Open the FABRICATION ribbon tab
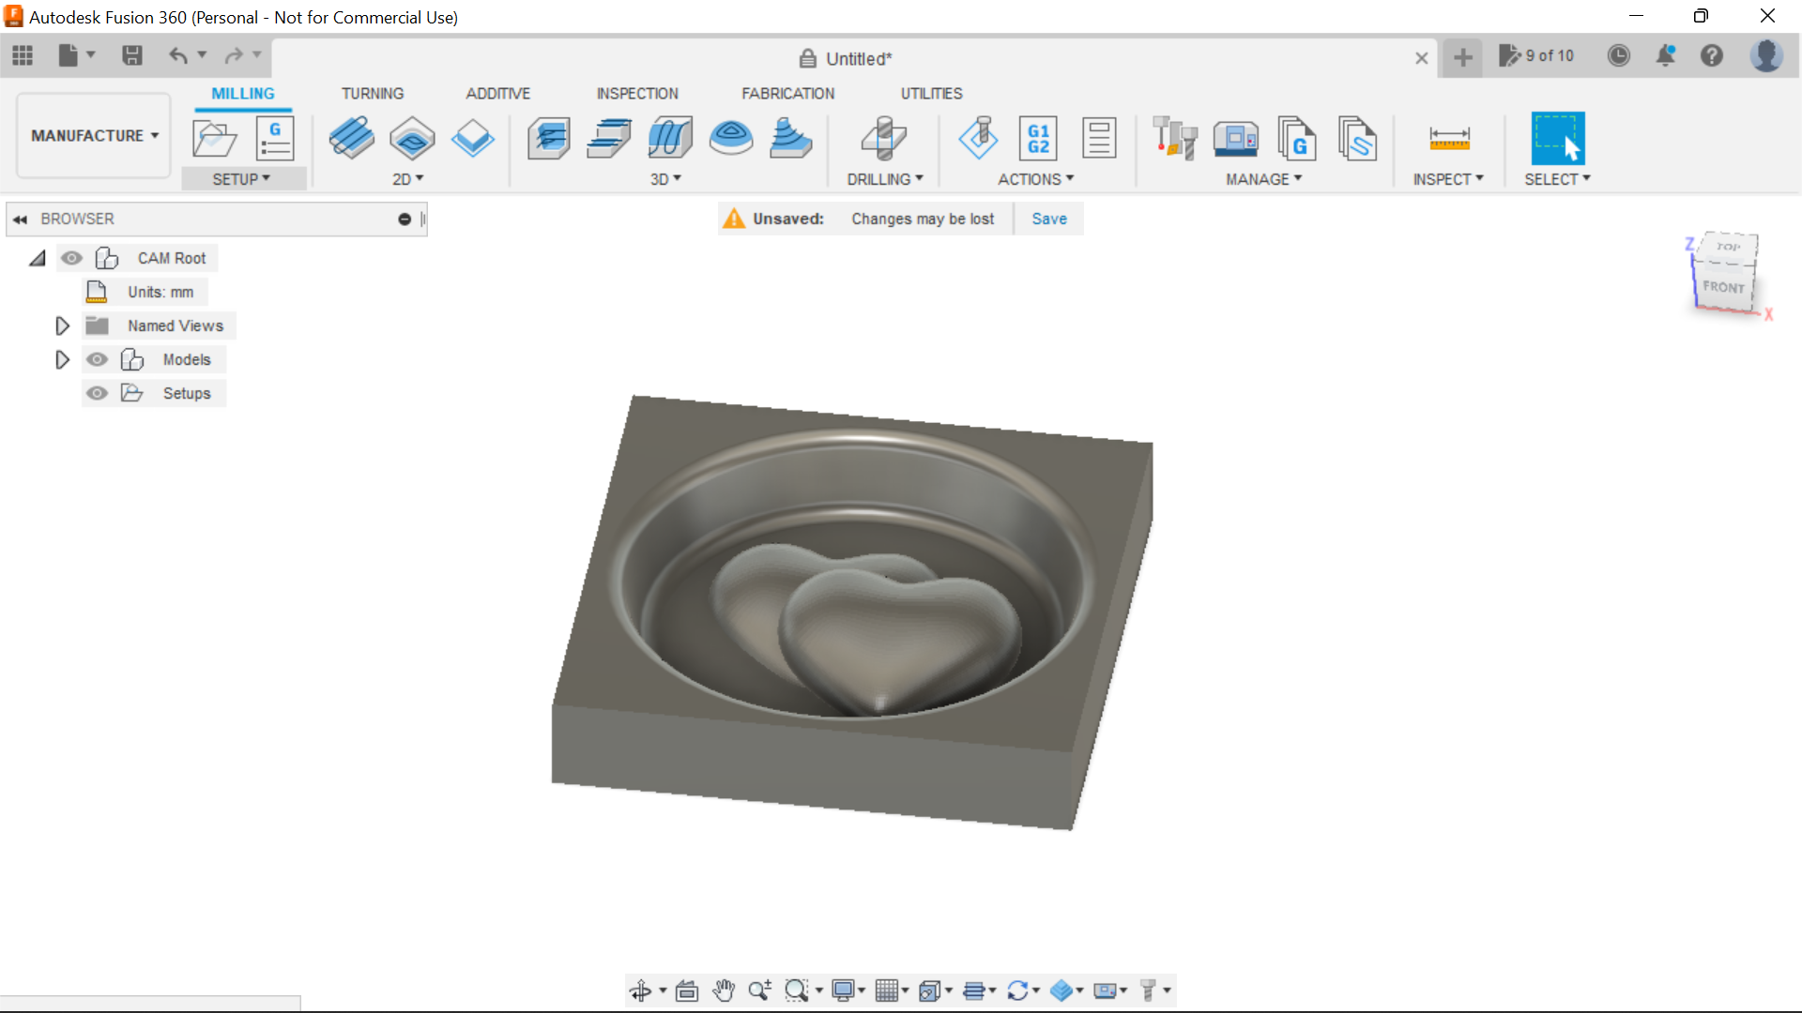The image size is (1802, 1013). tap(787, 93)
